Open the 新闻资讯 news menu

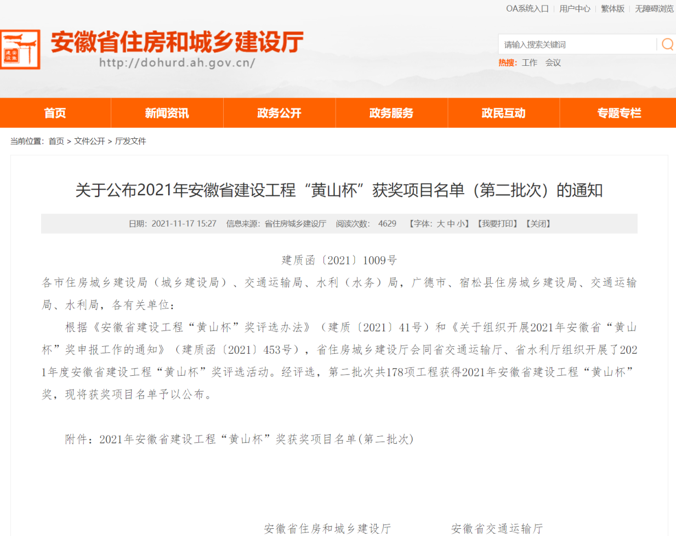(x=167, y=113)
